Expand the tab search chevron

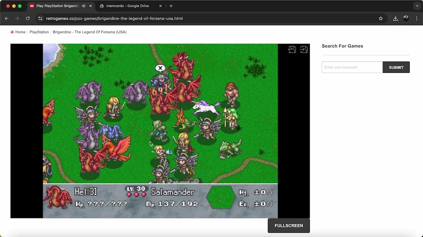(417, 6)
